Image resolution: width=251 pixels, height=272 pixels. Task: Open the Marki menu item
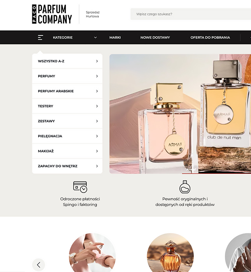pos(115,37)
